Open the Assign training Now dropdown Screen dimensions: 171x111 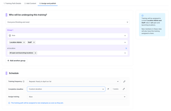pos(77,97)
